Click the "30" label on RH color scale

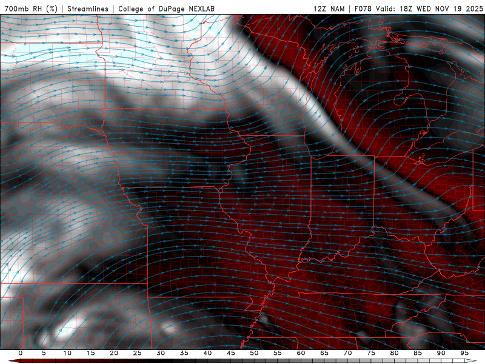[161, 353]
